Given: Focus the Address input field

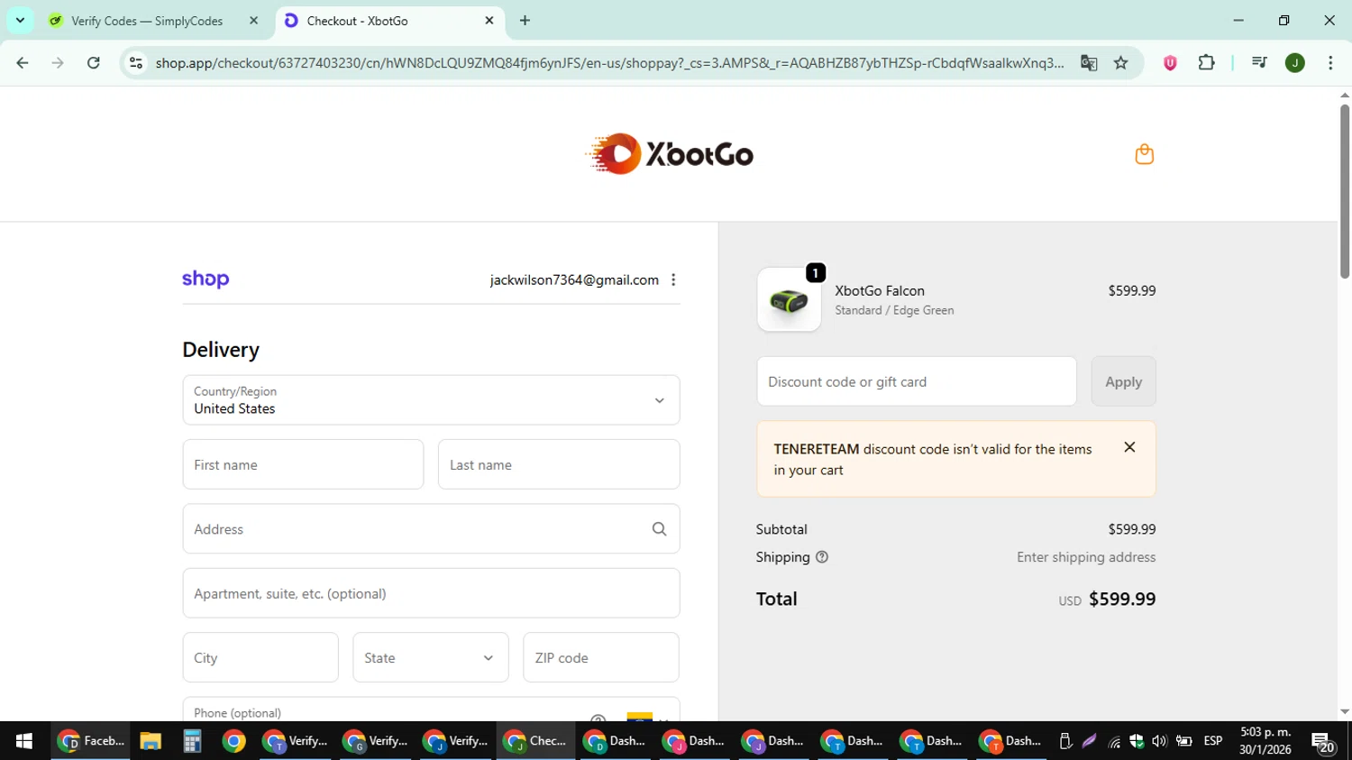Looking at the screenshot, I should coord(431,529).
